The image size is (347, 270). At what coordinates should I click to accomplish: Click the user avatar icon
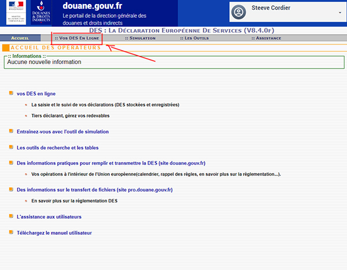pyautogui.click(x=238, y=12)
